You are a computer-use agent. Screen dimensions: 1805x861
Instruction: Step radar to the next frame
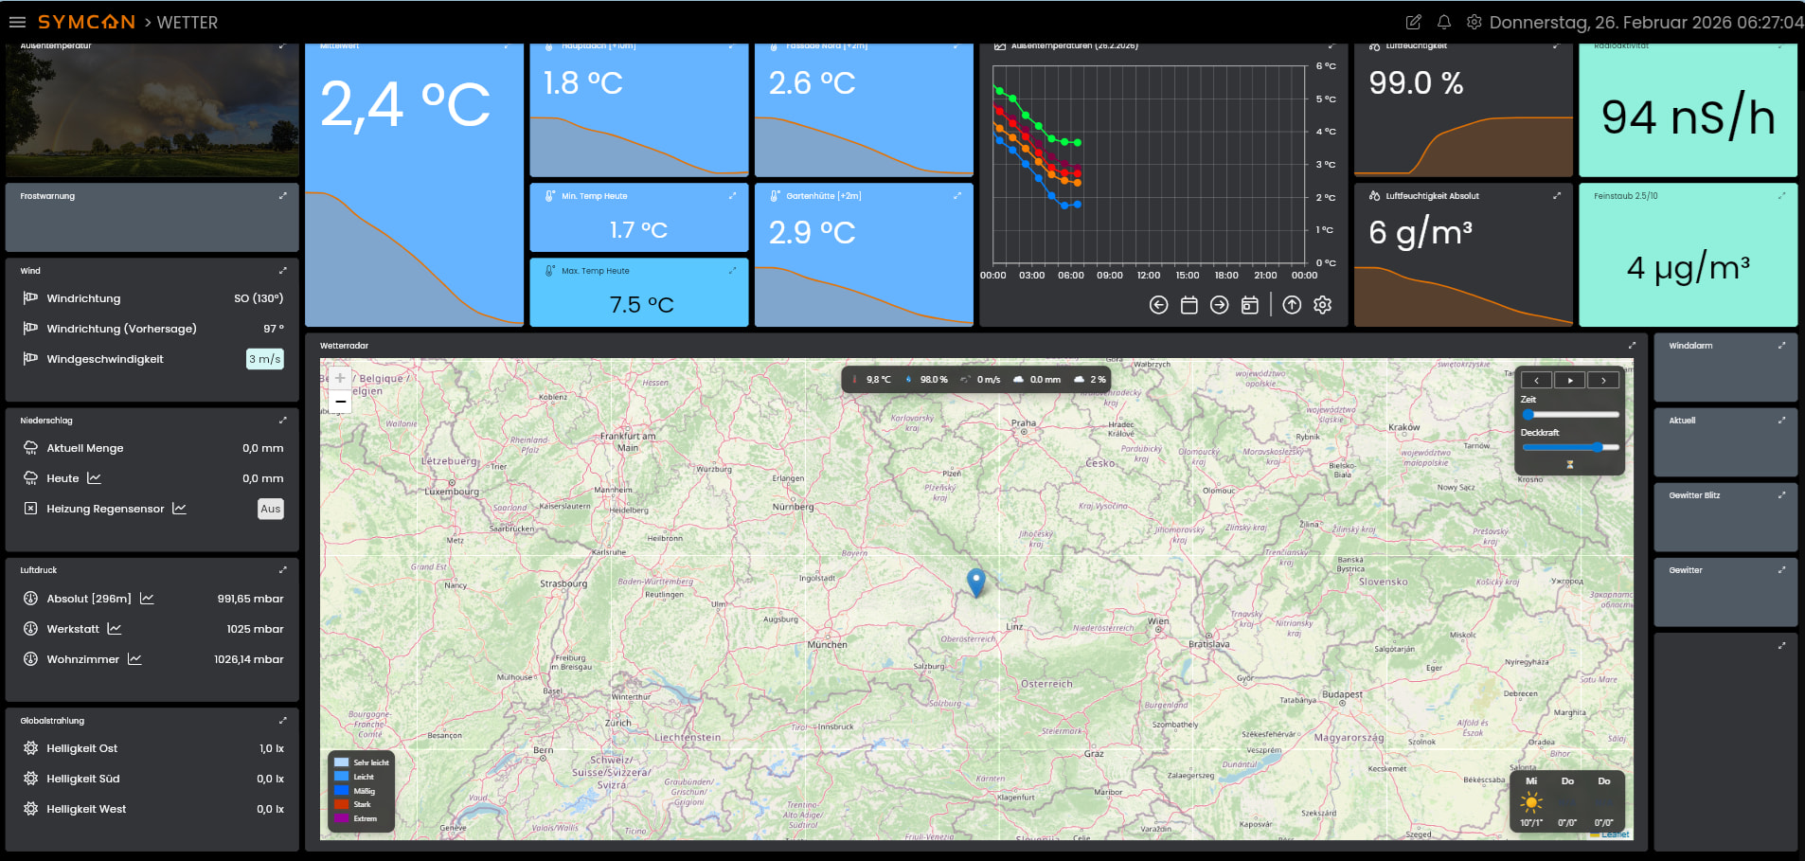coord(1602,380)
